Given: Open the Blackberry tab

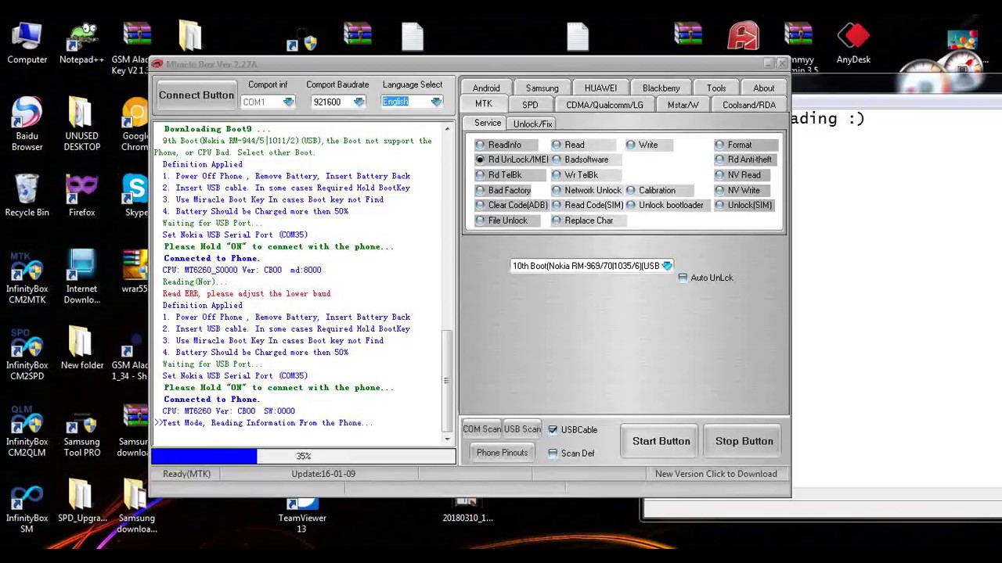Looking at the screenshot, I should click(661, 88).
